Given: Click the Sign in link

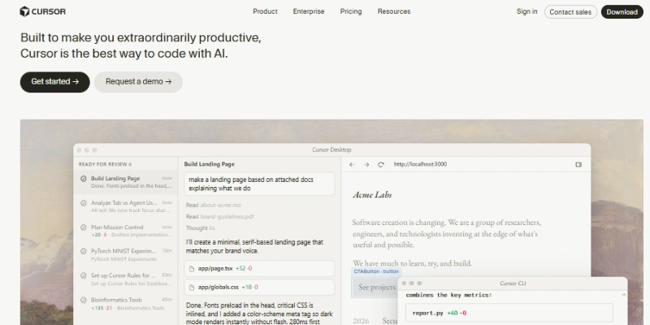Looking at the screenshot, I should [526, 11].
